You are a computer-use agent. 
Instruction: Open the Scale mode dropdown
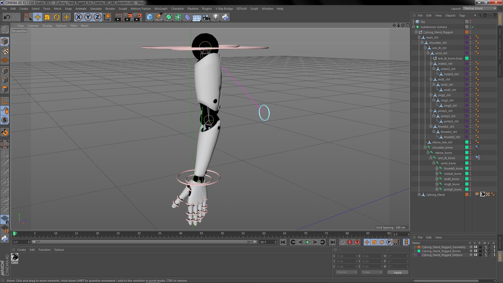[x=372, y=272]
